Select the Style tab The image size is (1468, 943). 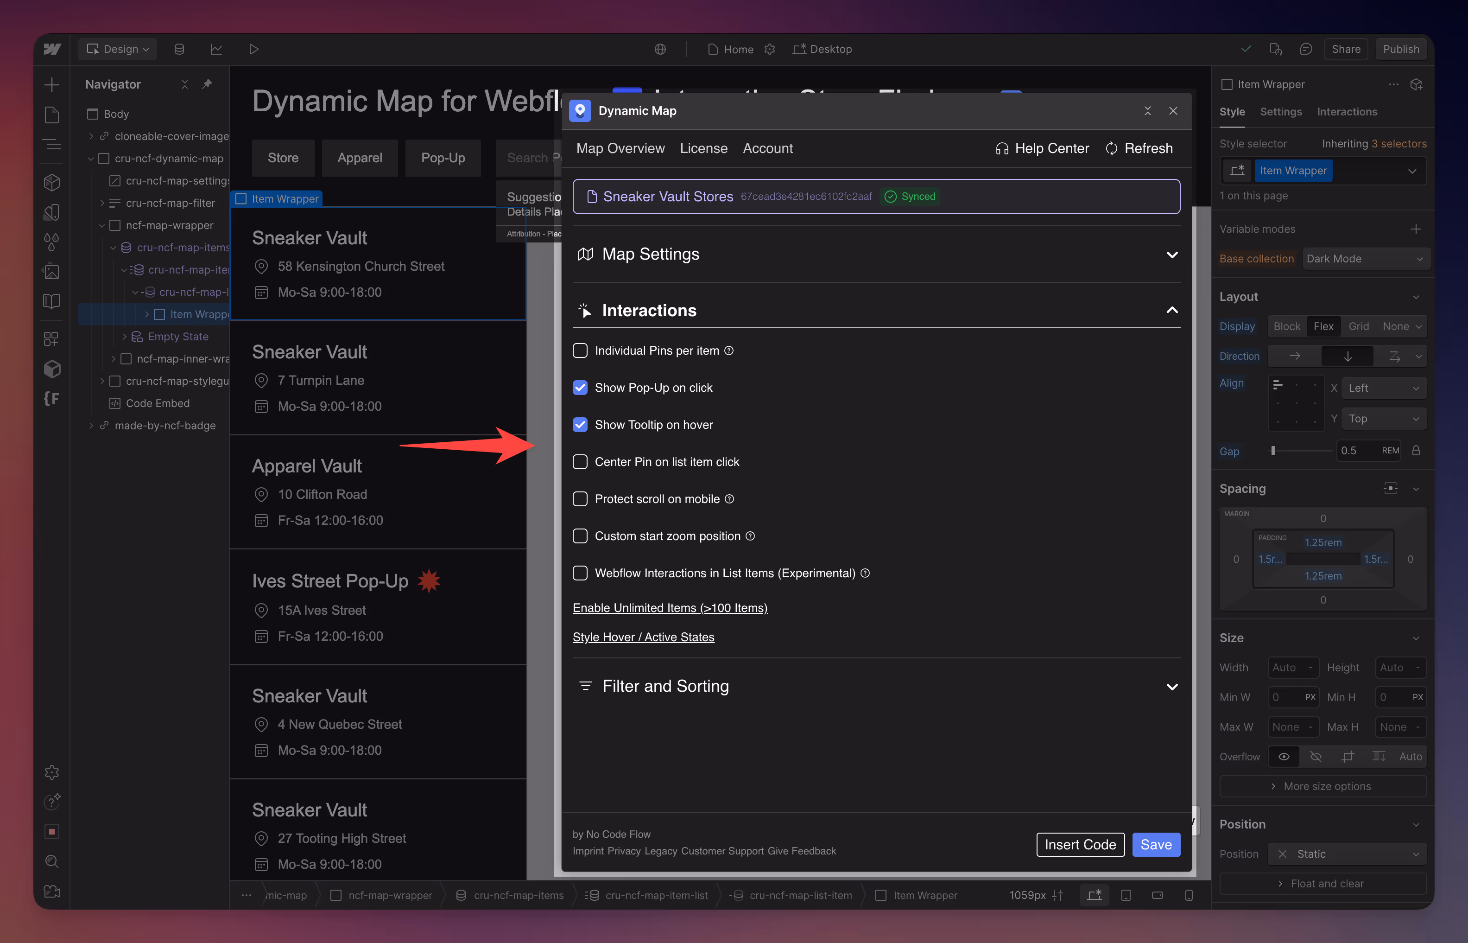[x=1232, y=111]
